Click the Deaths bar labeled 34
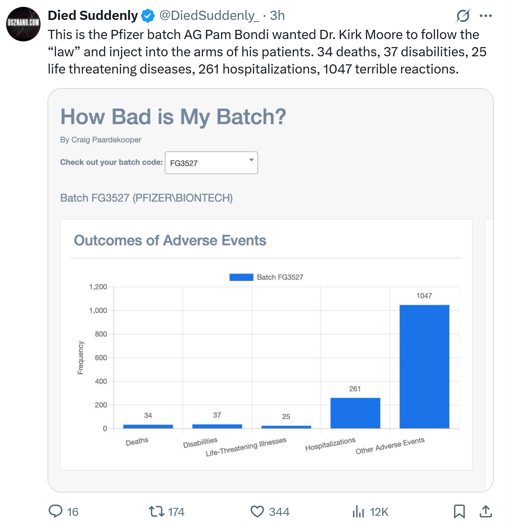Viewport: 508px width, 527px height. [x=148, y=426]
